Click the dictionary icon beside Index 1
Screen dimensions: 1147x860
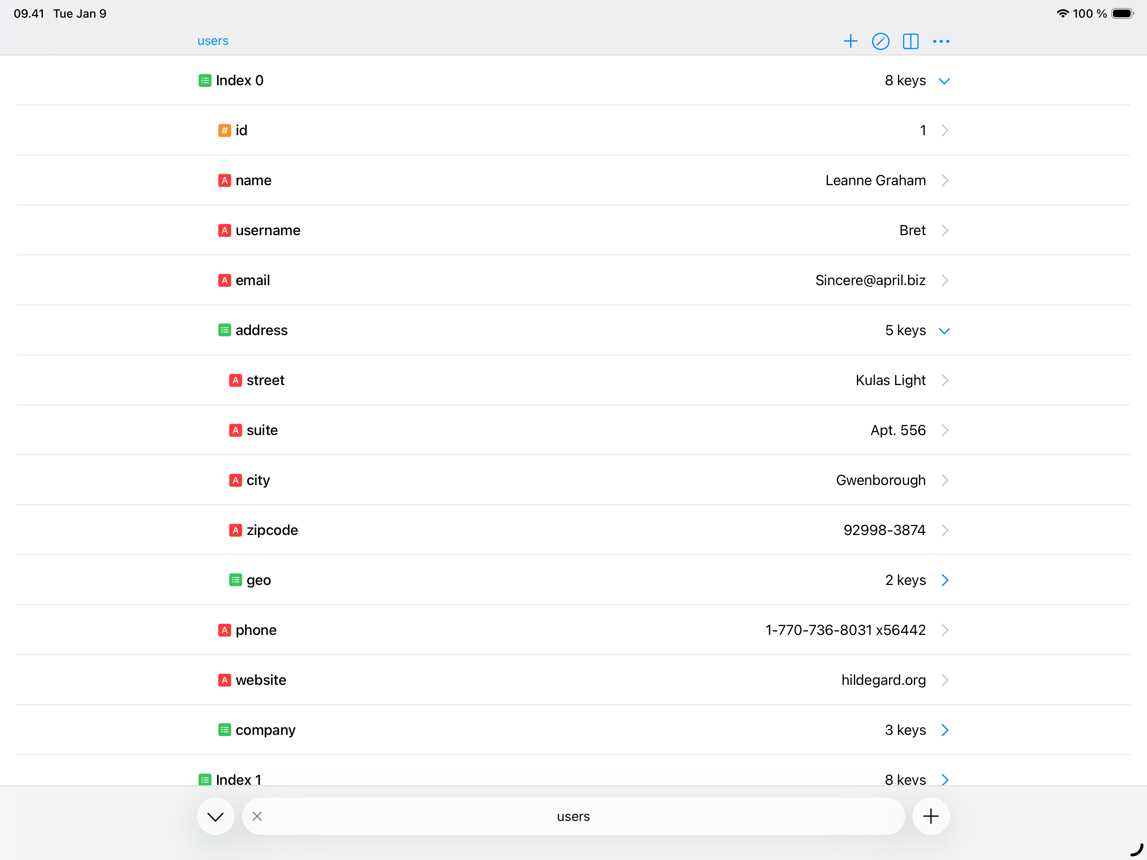pyautogui.click(x=205, y=780)
